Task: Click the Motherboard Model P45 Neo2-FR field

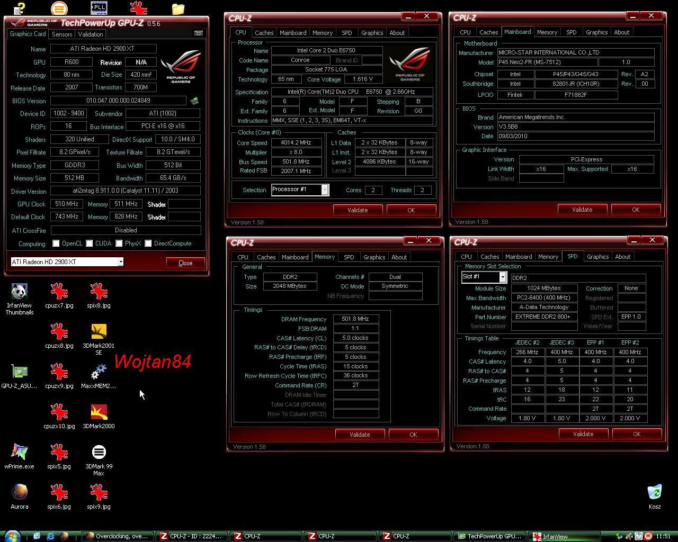Action: [547, 62]
